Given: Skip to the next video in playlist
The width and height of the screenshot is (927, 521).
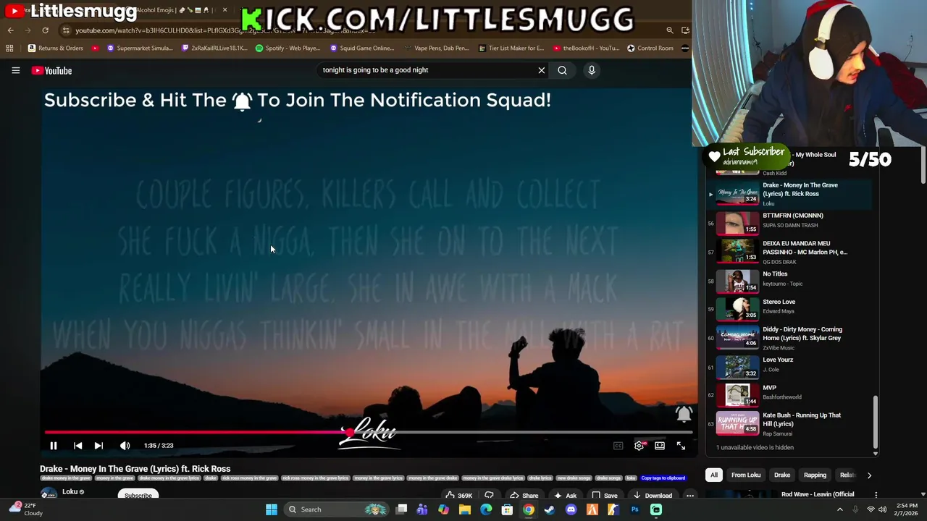Looking at the screenshot, I should point(98,446).
